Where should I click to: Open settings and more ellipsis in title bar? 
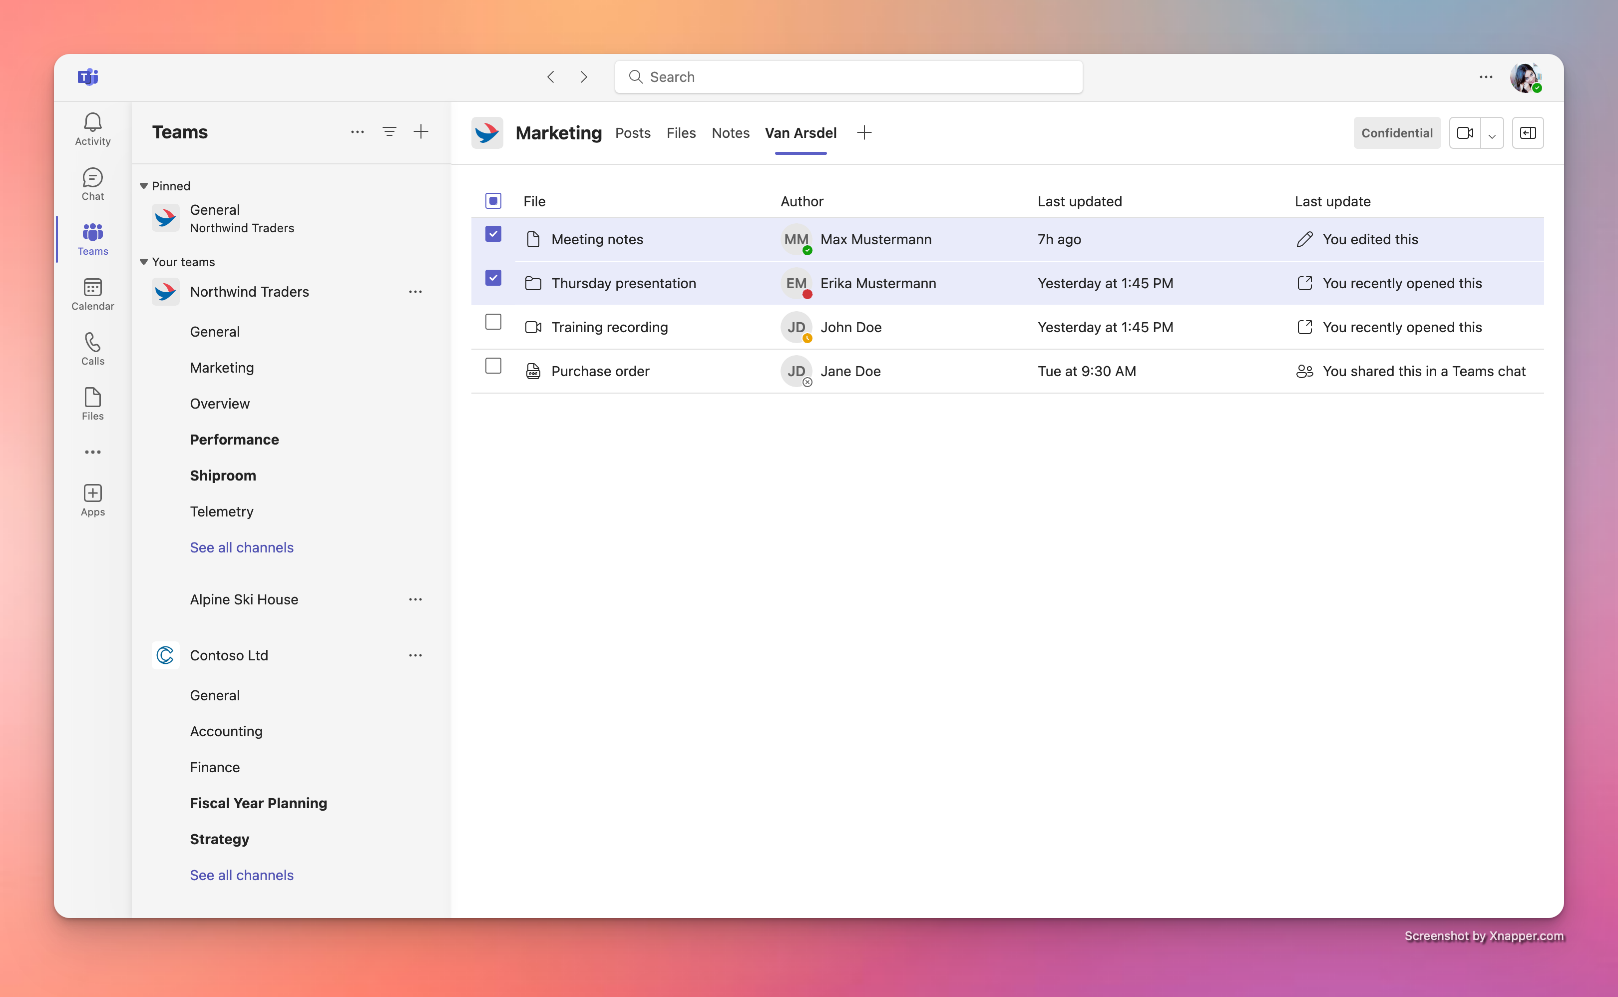point(1486,77)
